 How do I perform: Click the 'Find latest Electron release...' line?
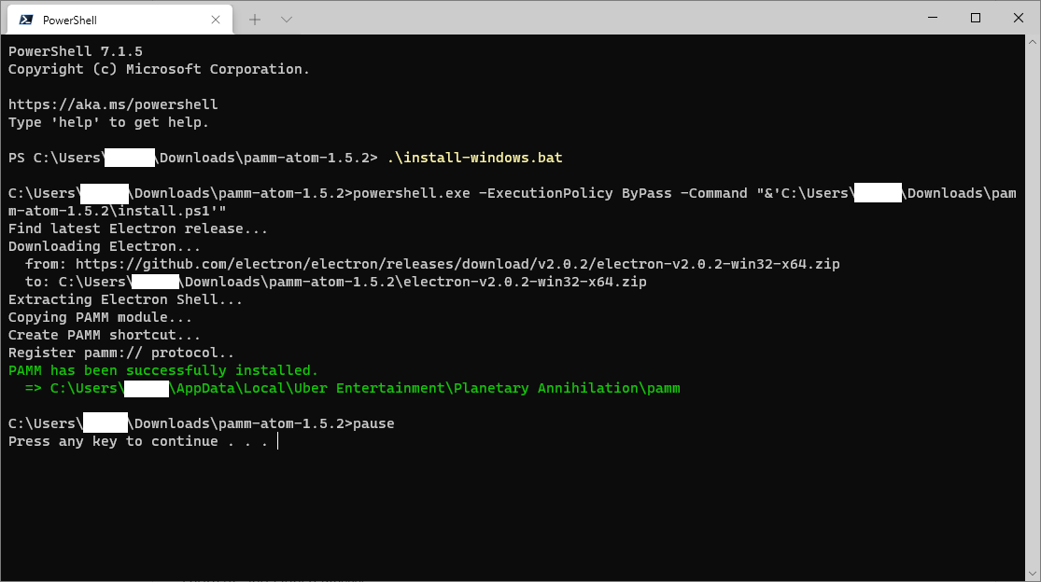coord(138,229)
